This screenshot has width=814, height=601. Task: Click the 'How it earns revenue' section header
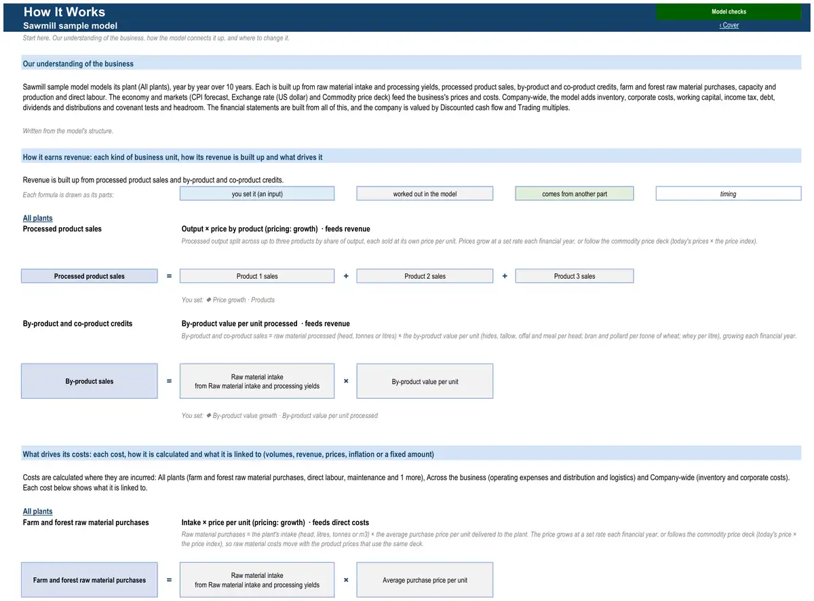click(x=412, y=157)
